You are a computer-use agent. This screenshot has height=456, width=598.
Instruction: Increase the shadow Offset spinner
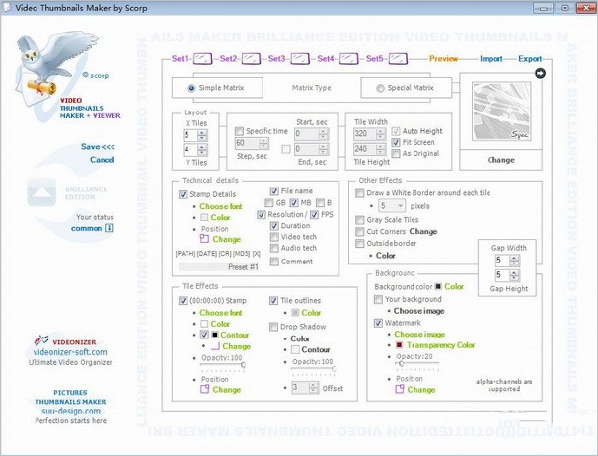[x=313, y=385]
